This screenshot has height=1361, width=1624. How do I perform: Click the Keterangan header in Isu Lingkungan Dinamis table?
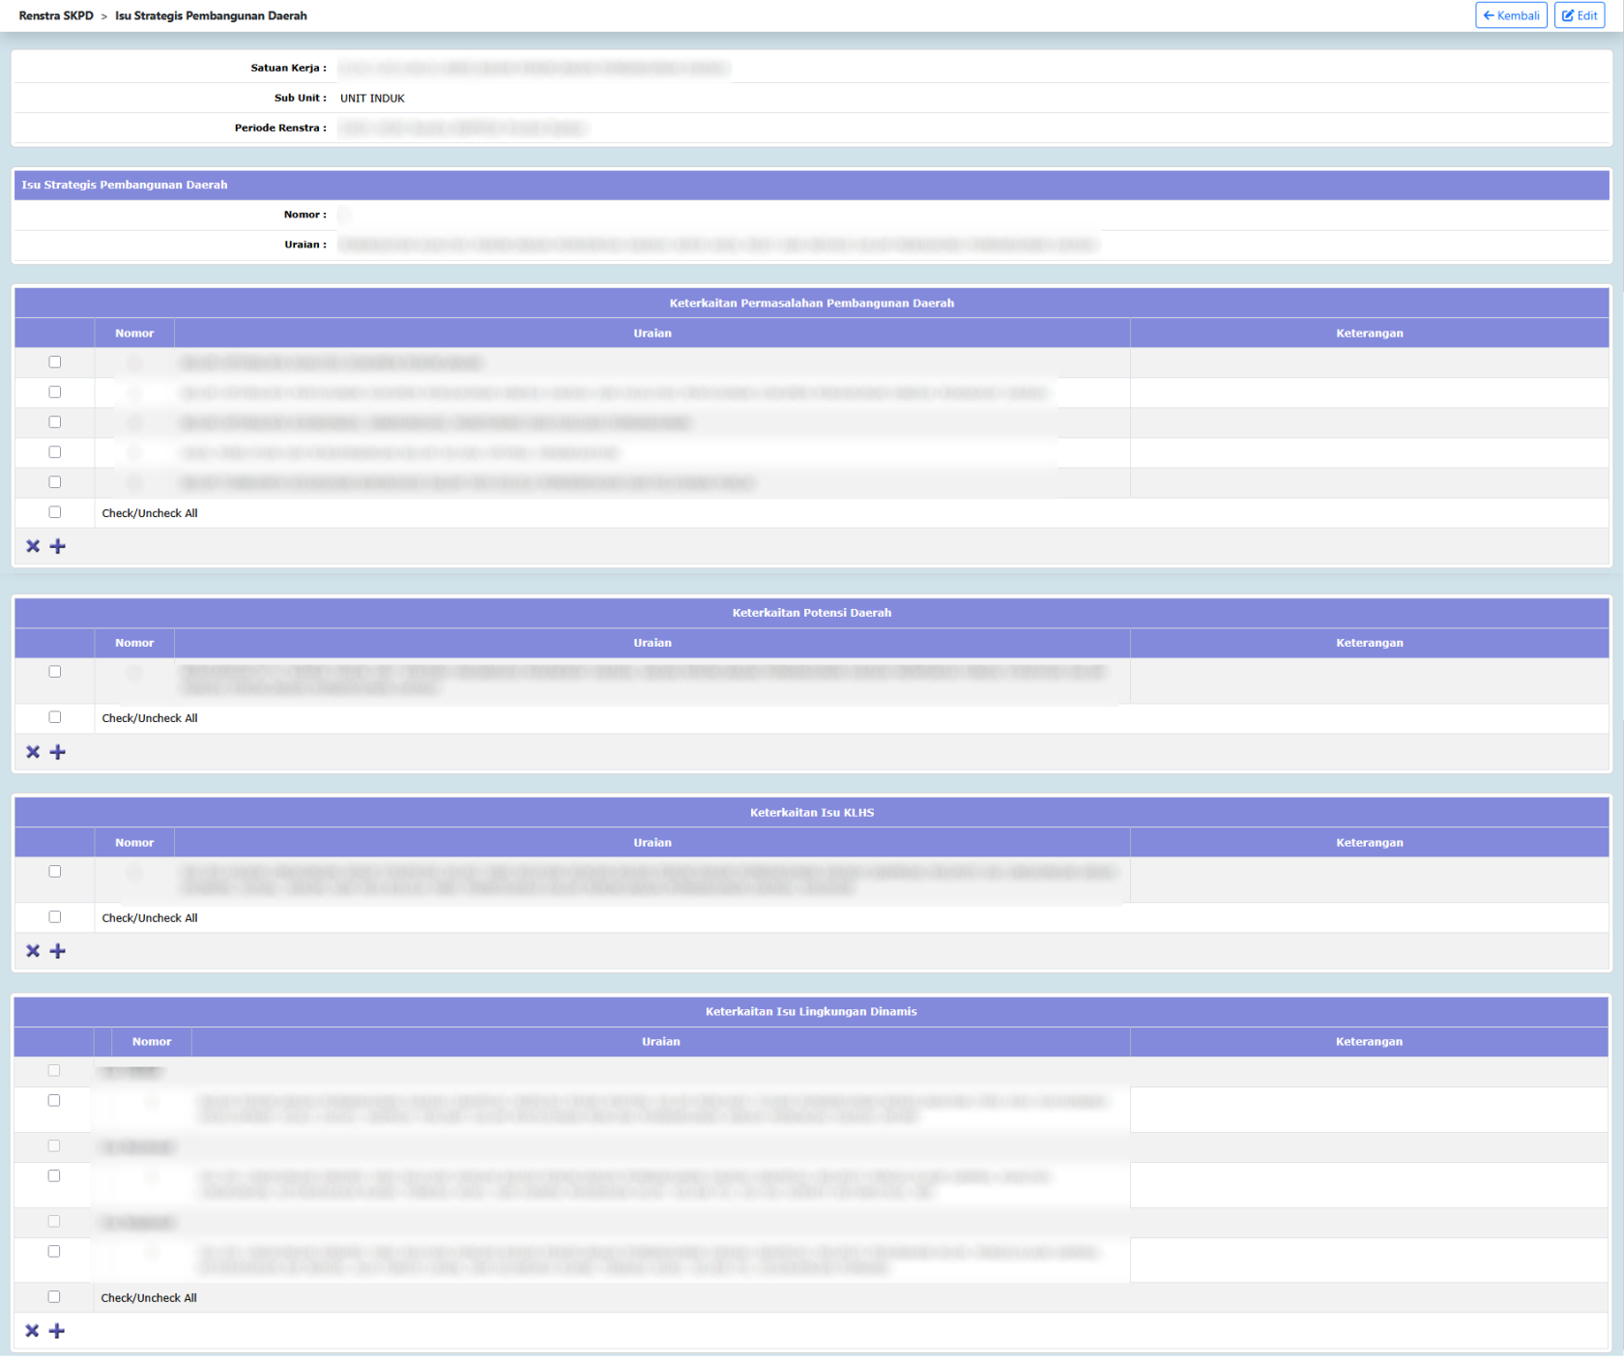point(1369,1042)
